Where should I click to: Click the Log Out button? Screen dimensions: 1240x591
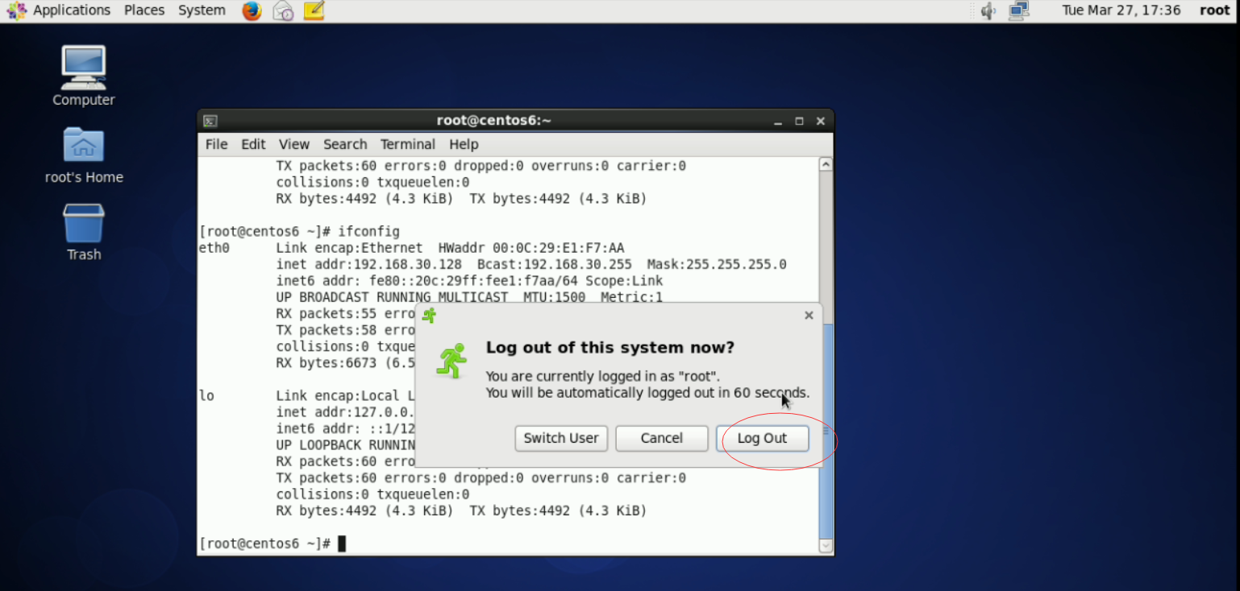pyautogui.click(x=762, y=438)
